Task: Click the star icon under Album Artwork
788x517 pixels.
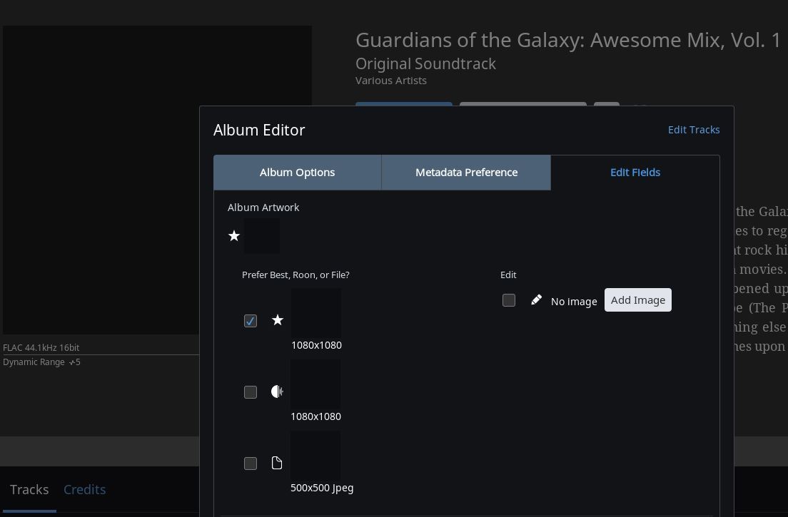Action: 233,236
